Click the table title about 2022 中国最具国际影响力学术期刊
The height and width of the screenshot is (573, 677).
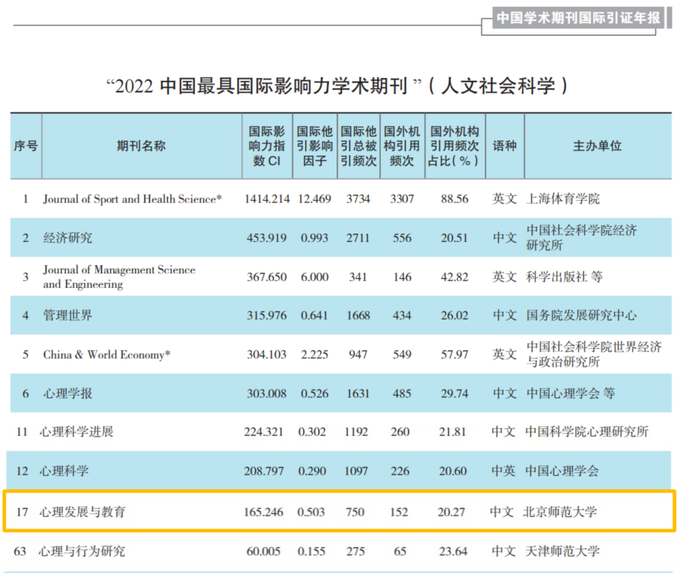click(338, 85)
